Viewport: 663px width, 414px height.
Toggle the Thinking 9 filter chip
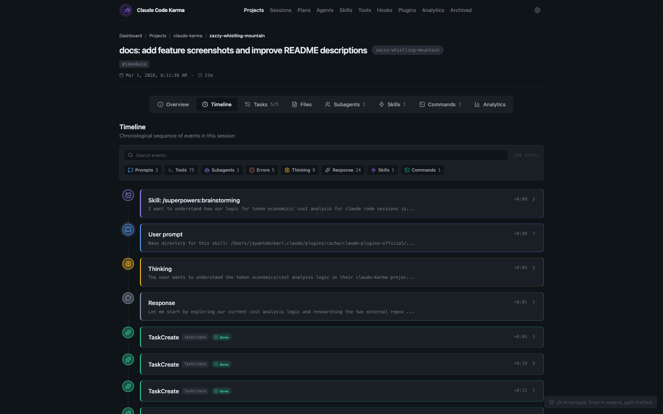[300, 170]
